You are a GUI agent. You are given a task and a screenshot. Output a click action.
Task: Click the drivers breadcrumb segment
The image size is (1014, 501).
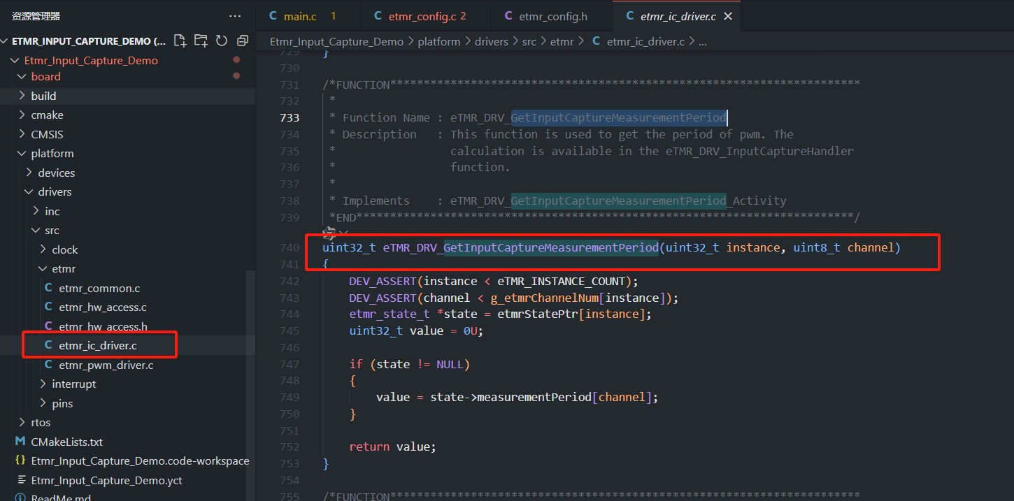[492, 41]
